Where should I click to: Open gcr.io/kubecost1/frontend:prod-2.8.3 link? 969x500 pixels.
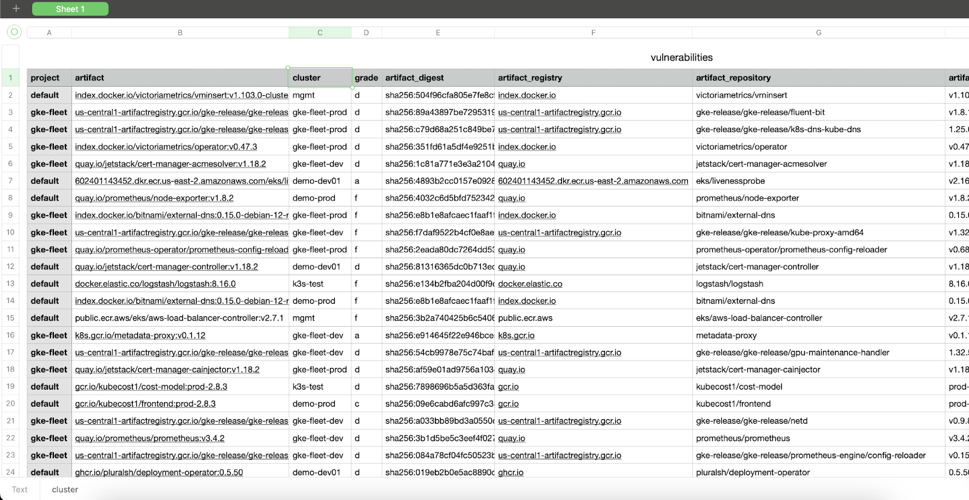(x=145, y=404)
